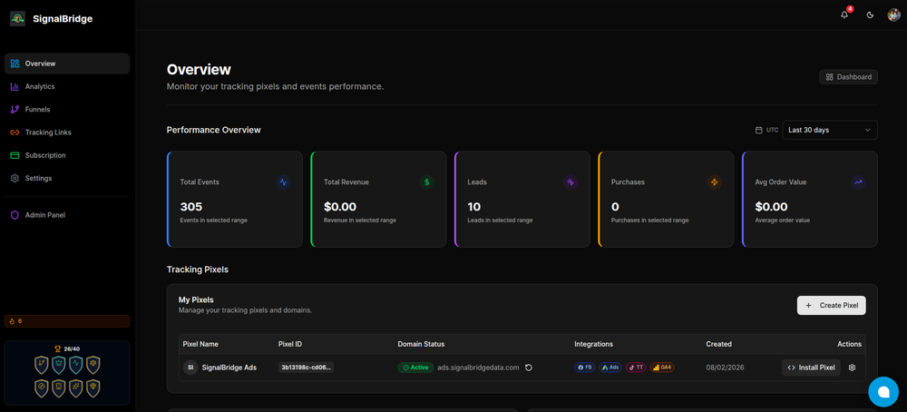Click the Total Events activity icon

[x=283, y=181]
